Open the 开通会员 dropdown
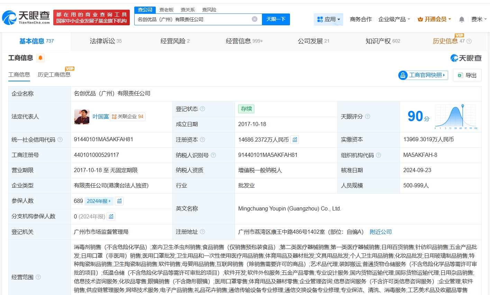Viewport: 490px width, 295px height. coord(434,19)
